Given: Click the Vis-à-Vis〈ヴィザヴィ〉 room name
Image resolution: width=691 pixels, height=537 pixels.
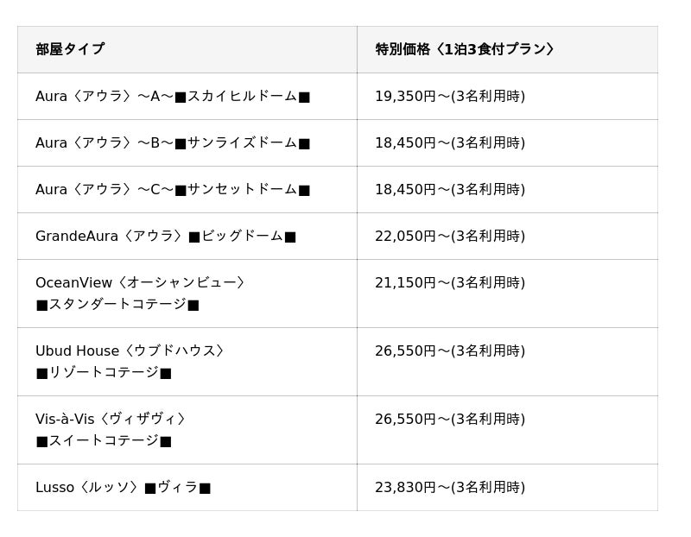Looking at the screenshot, I should coord(111,419).
